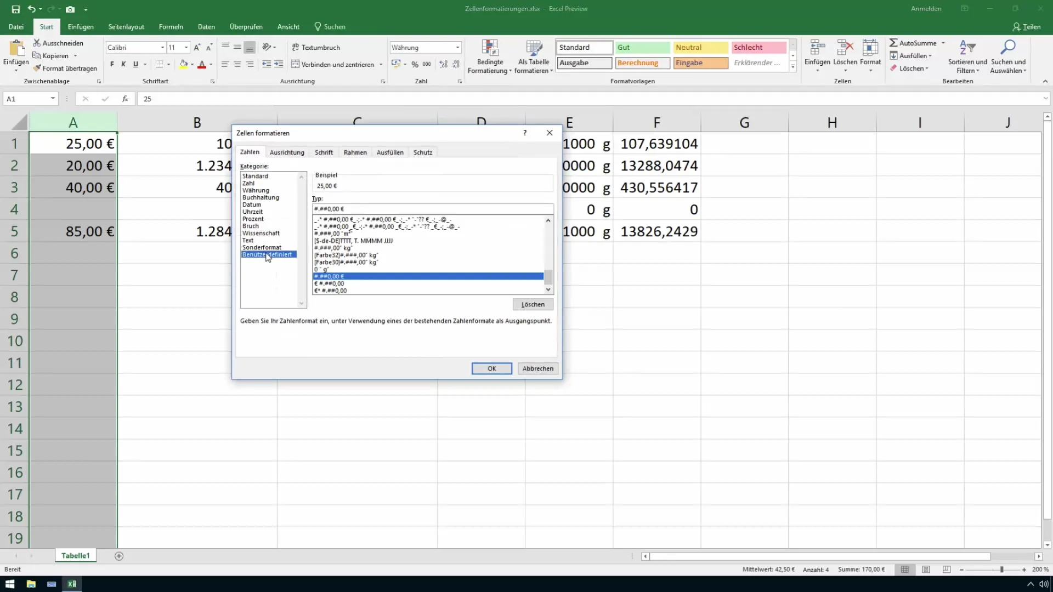The image size is (1053, 592).
Task: Expand the Name Box dropdown arrow
Action: (x=53, y=99)
